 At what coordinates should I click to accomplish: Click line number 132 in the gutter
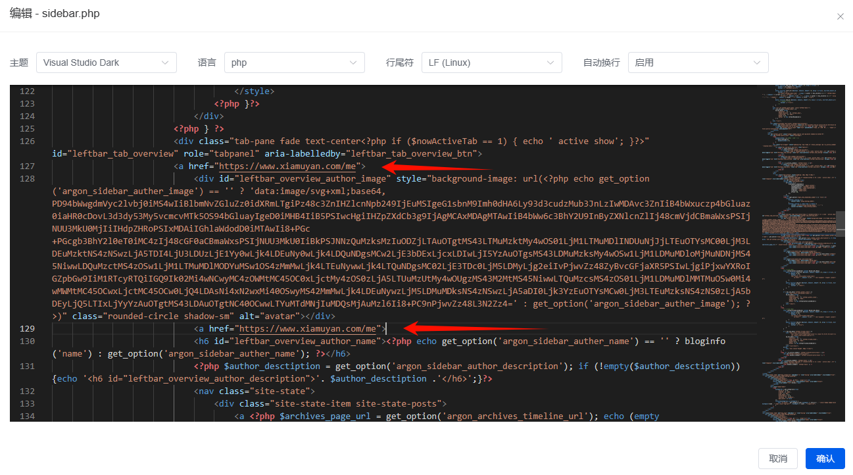[x=28, y=391]
